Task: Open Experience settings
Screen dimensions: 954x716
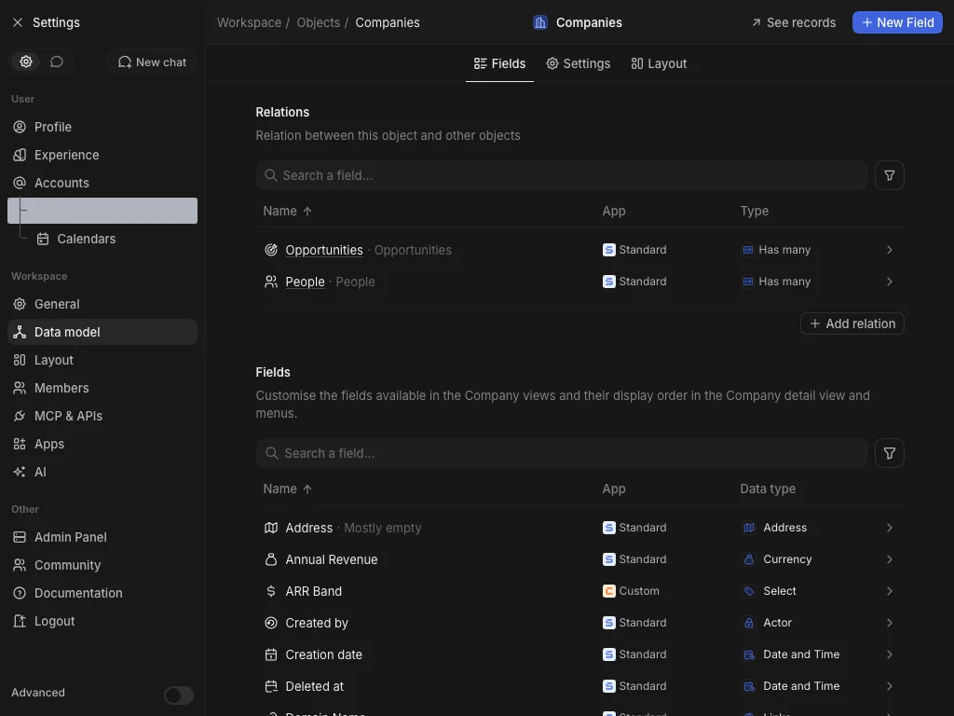Action: 102,155
